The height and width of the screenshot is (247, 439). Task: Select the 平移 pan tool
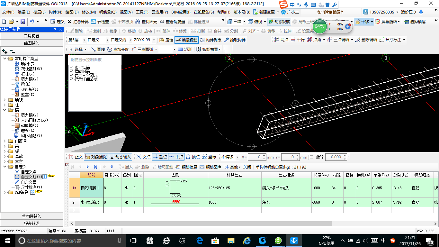click(x=362, y=22)
